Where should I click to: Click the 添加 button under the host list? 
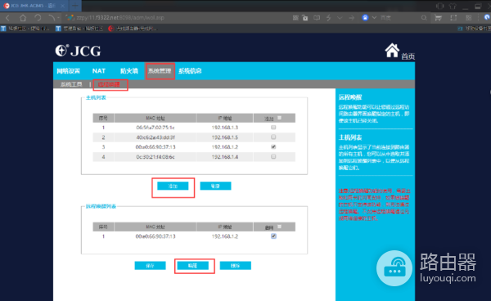click(x=173, y=186)
